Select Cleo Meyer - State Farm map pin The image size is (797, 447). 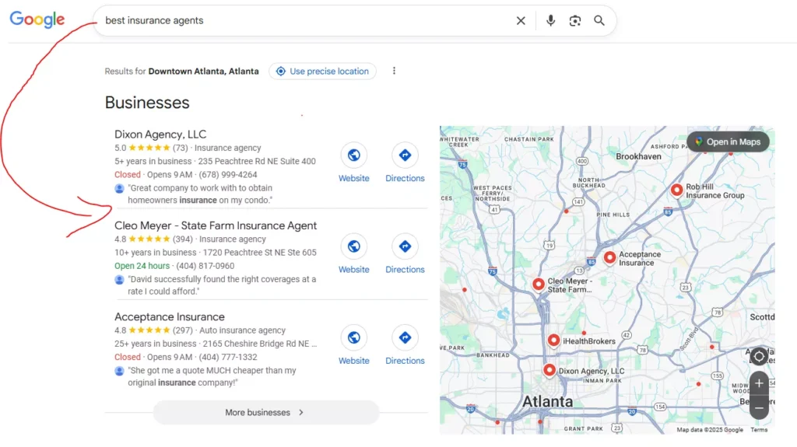[539, 284]
